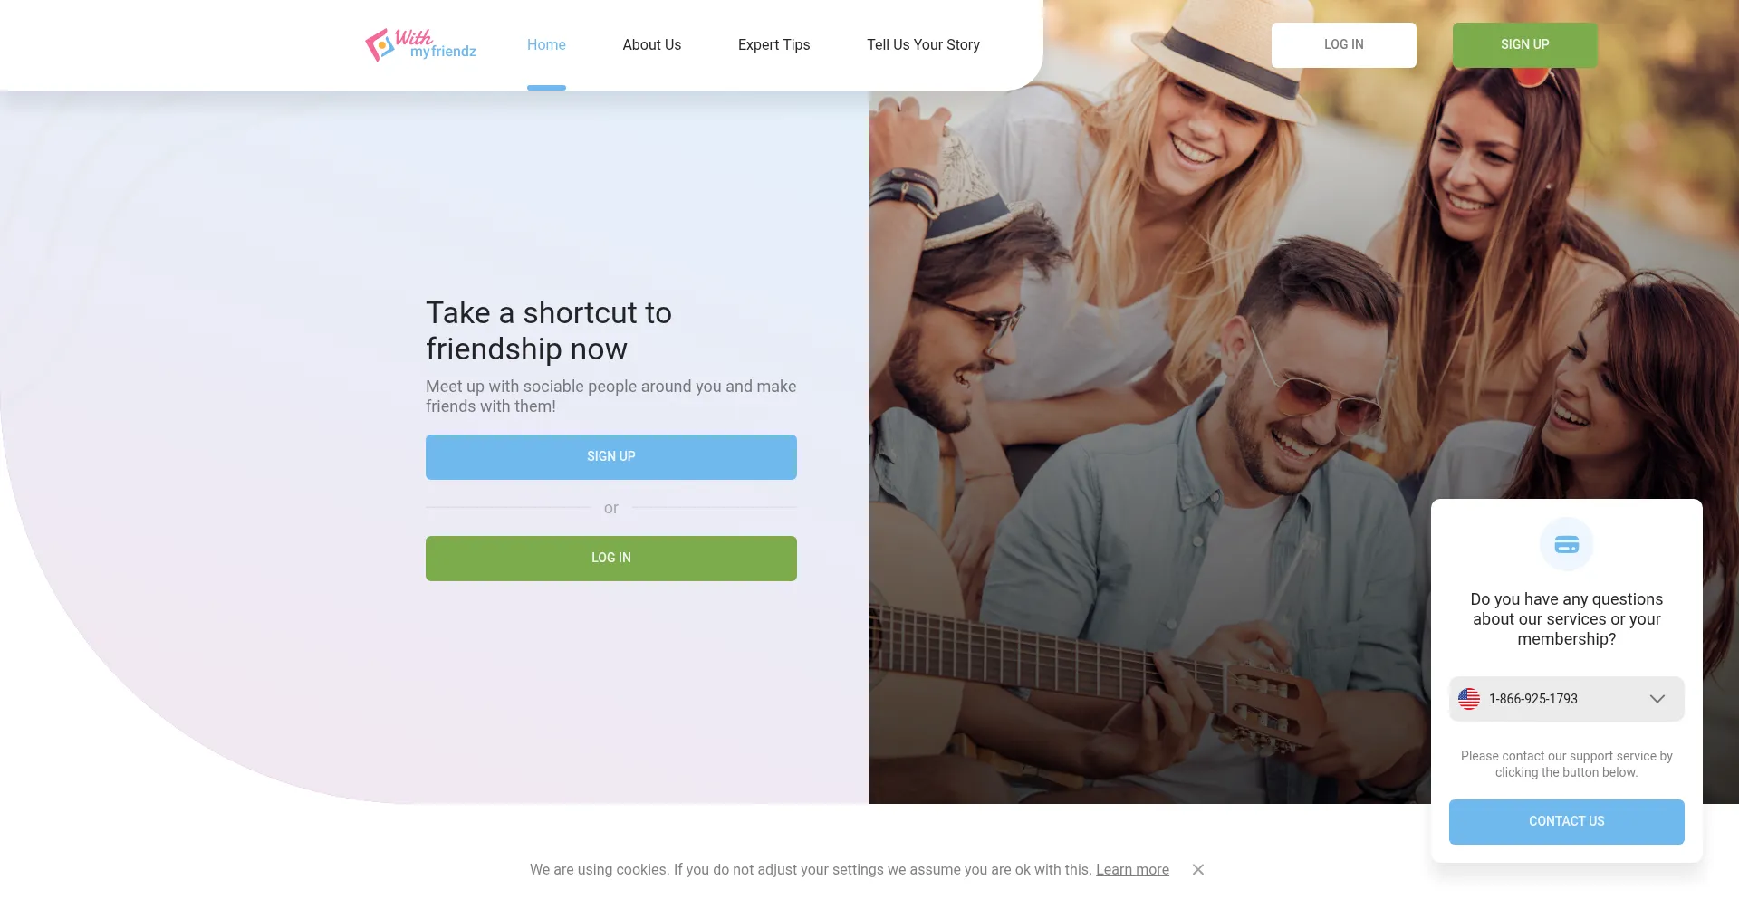Click the green LOG IN button in hero
The height and width of the screenshot is (899, 1739).
tap(611, 559)
